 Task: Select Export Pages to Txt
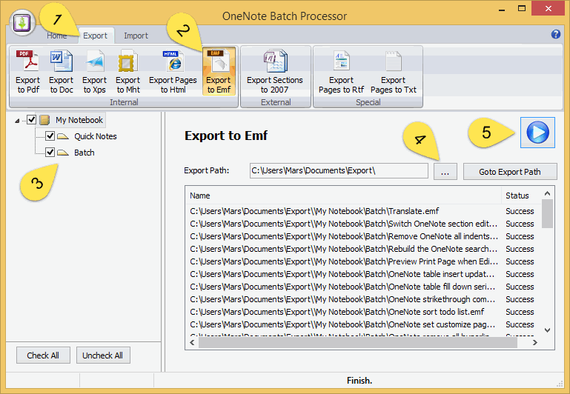click(394, 73)
